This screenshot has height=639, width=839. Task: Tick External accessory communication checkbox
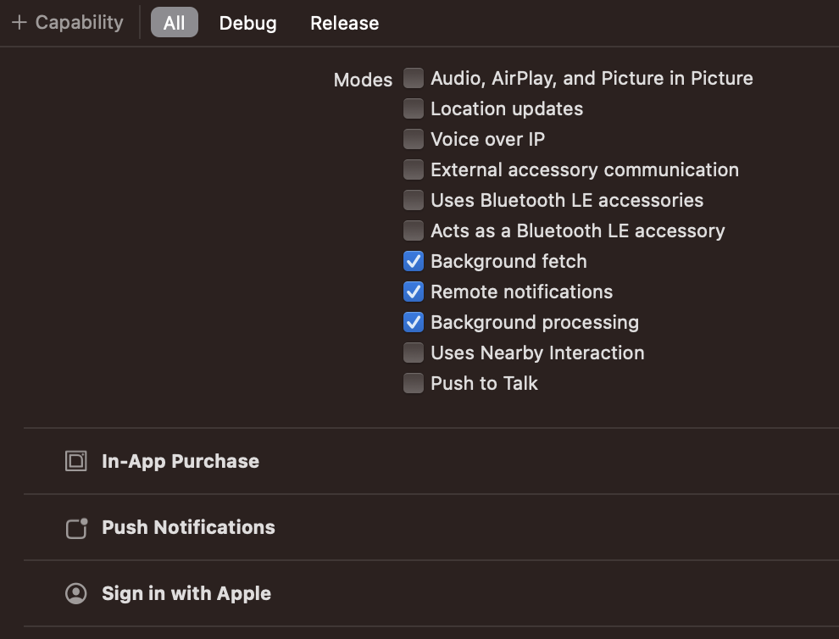pos(414,169)
